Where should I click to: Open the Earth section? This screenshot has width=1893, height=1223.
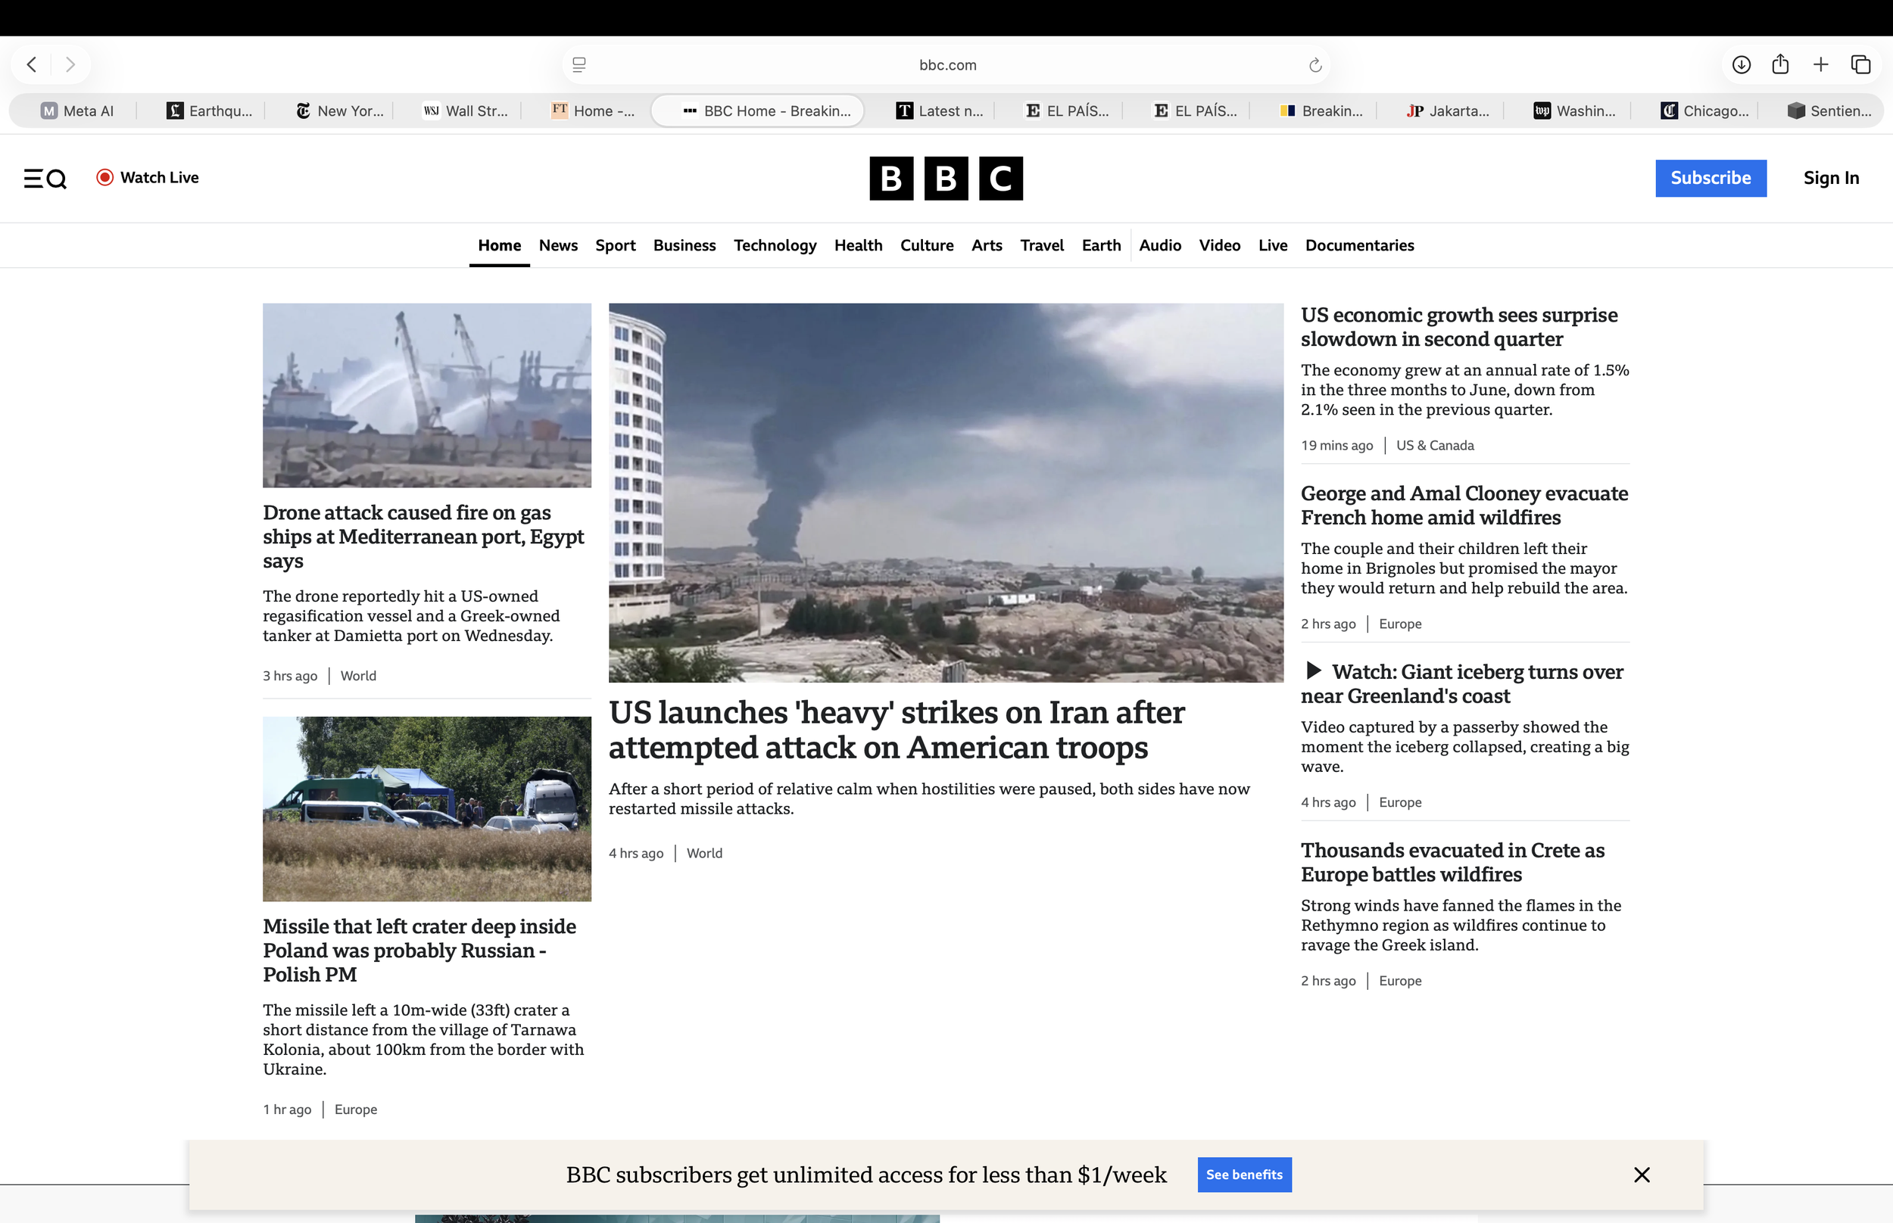pos(1101,245)
